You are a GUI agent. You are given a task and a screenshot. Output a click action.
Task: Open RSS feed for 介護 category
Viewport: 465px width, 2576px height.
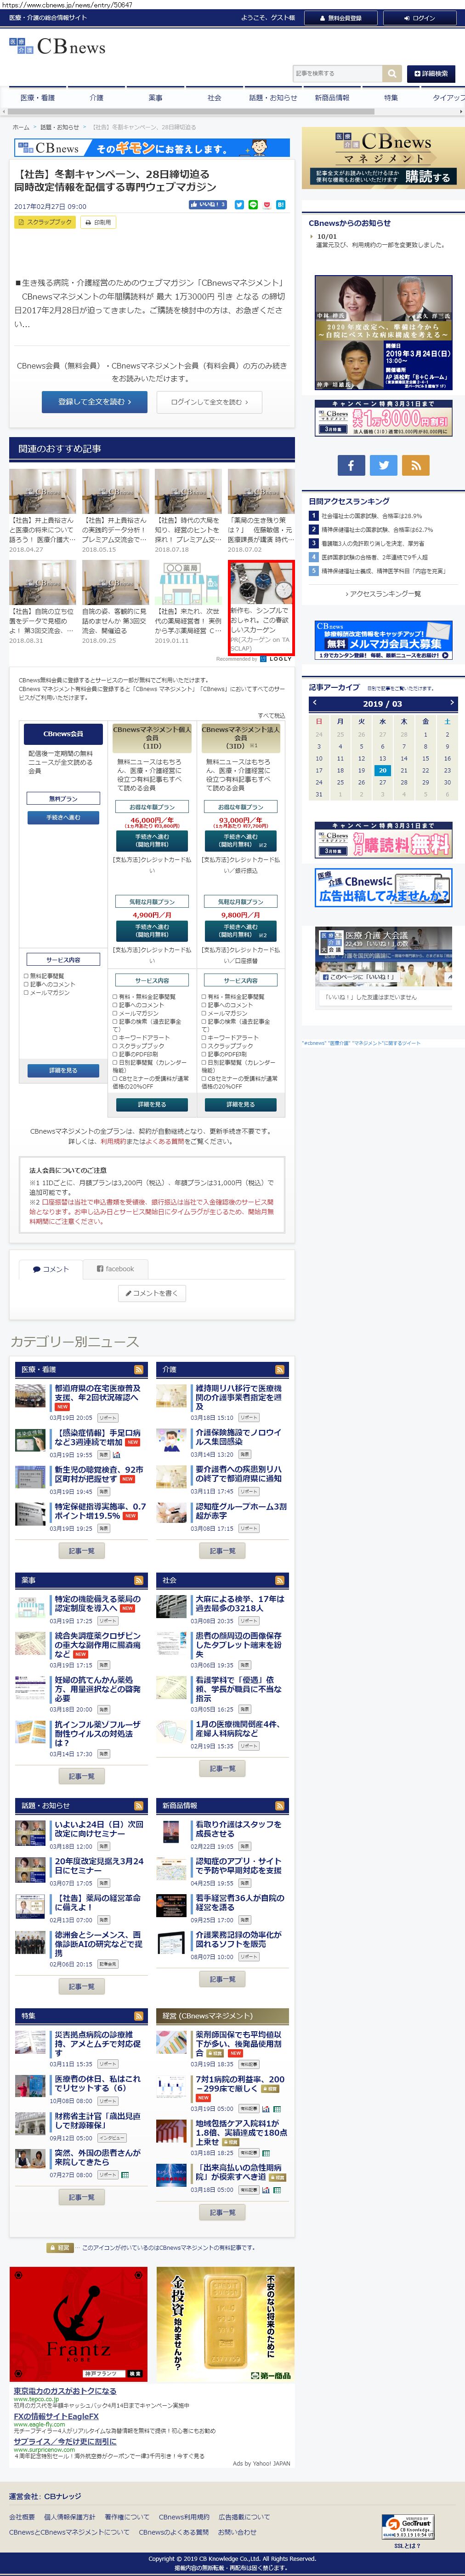tap(279, 1370)
